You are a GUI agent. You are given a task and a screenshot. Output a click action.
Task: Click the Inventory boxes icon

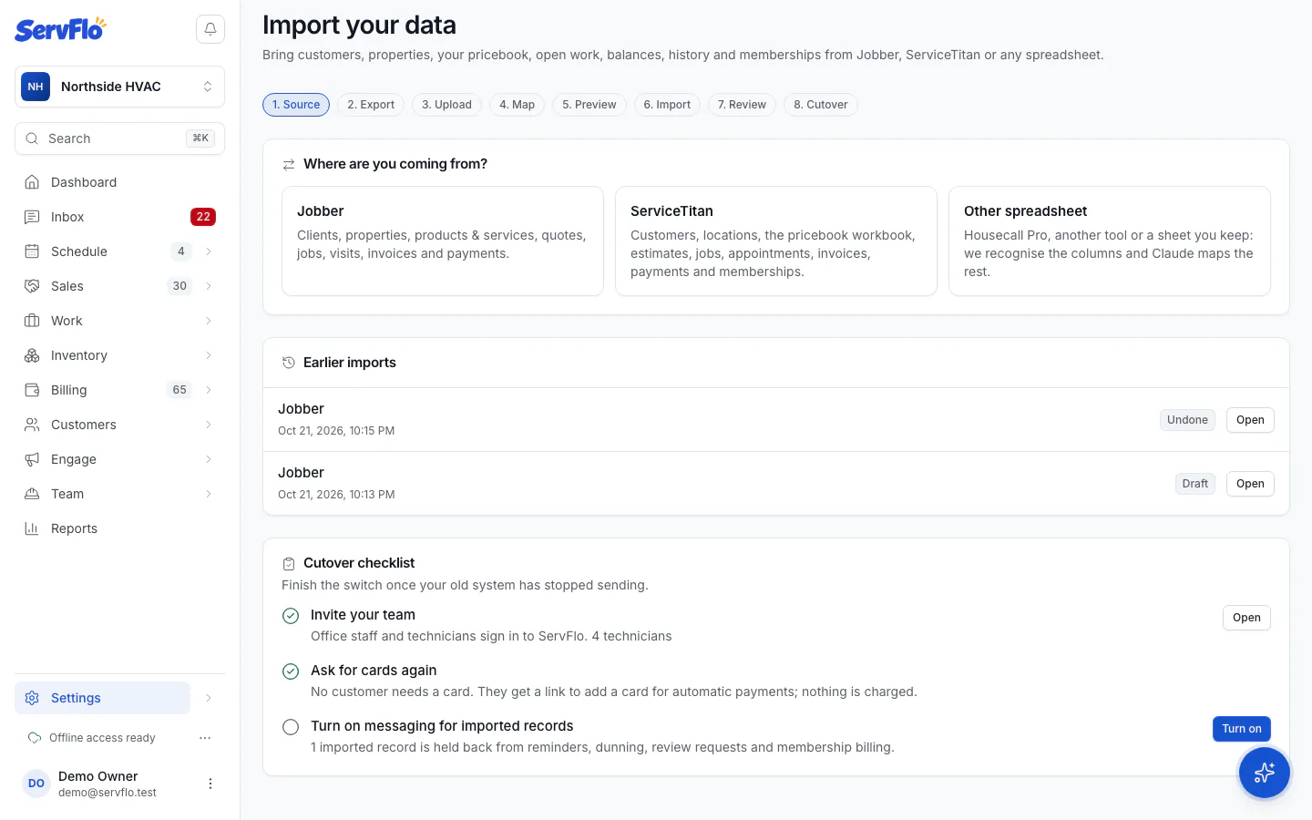[32, 355]
